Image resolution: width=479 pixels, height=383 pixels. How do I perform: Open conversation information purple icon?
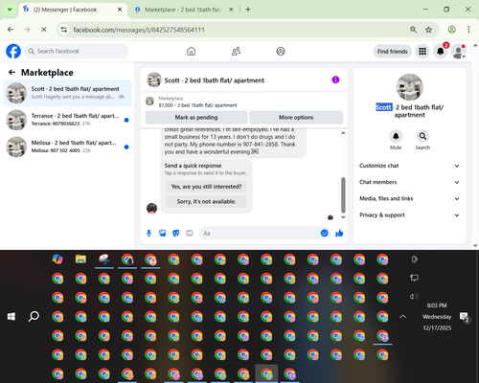click(335, 79)
